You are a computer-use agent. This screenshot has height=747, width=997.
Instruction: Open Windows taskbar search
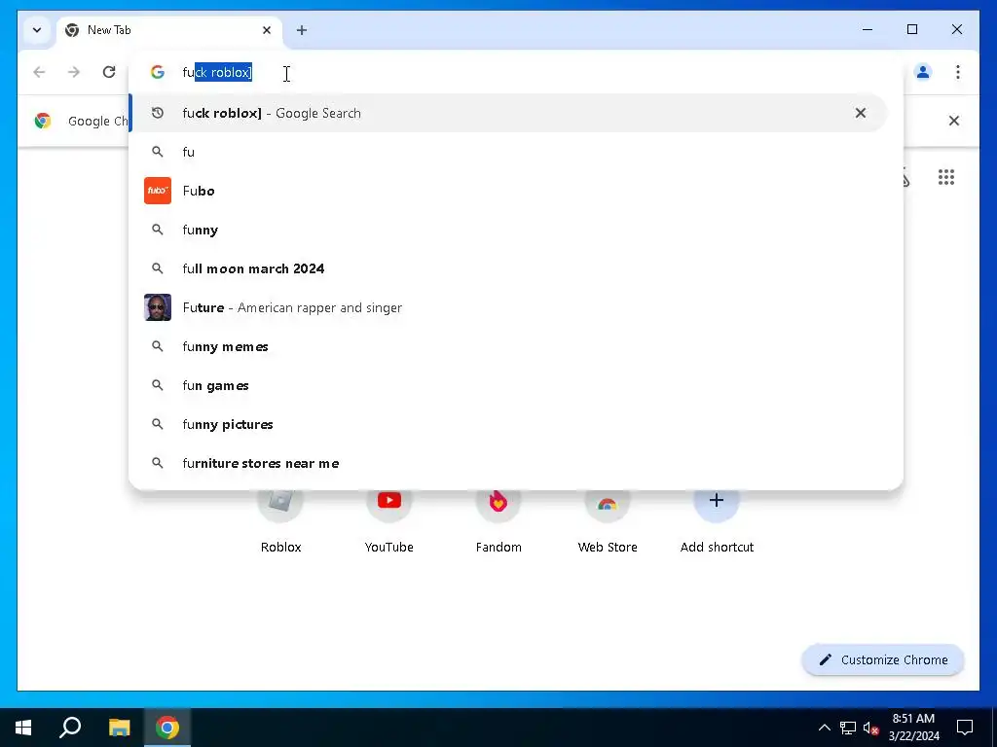[x=70, y=728]
